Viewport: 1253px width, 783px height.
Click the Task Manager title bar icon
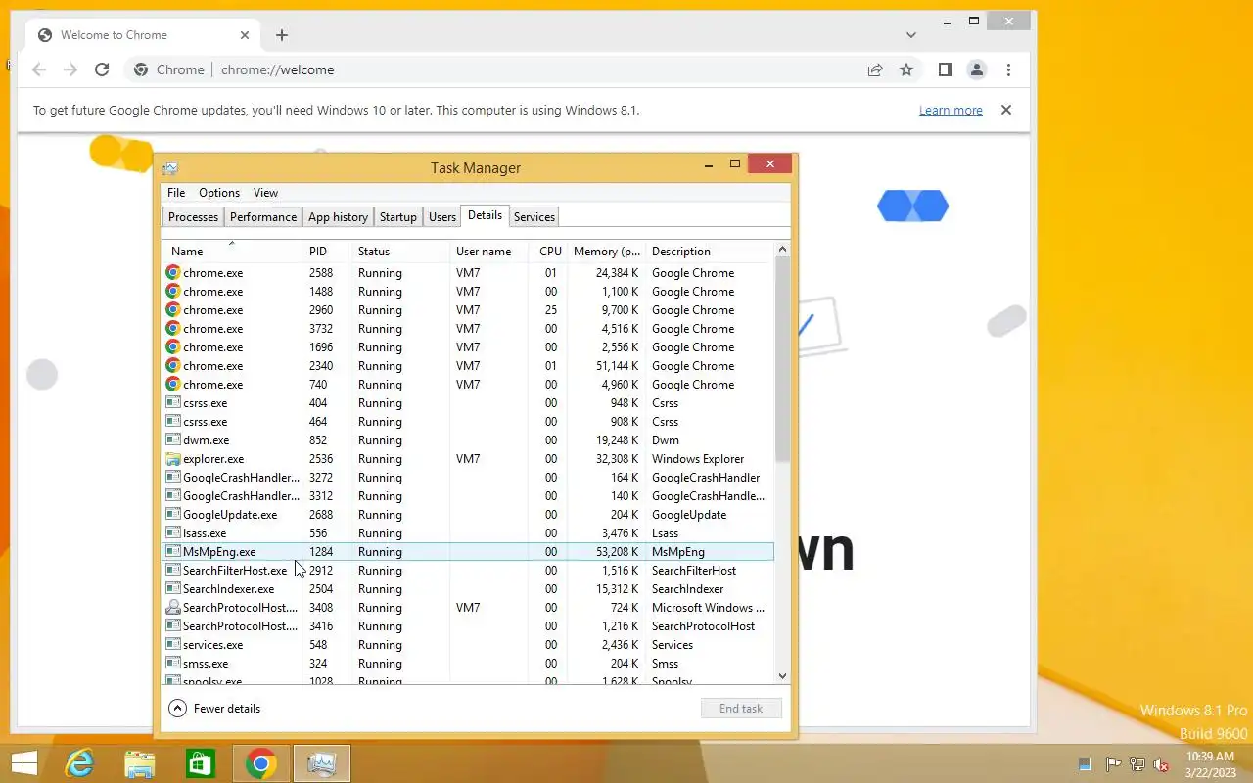[170, 168]
